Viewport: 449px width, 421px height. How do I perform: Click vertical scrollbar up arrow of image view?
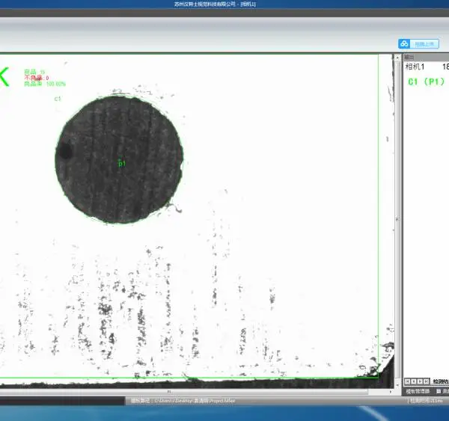(397, 58)
